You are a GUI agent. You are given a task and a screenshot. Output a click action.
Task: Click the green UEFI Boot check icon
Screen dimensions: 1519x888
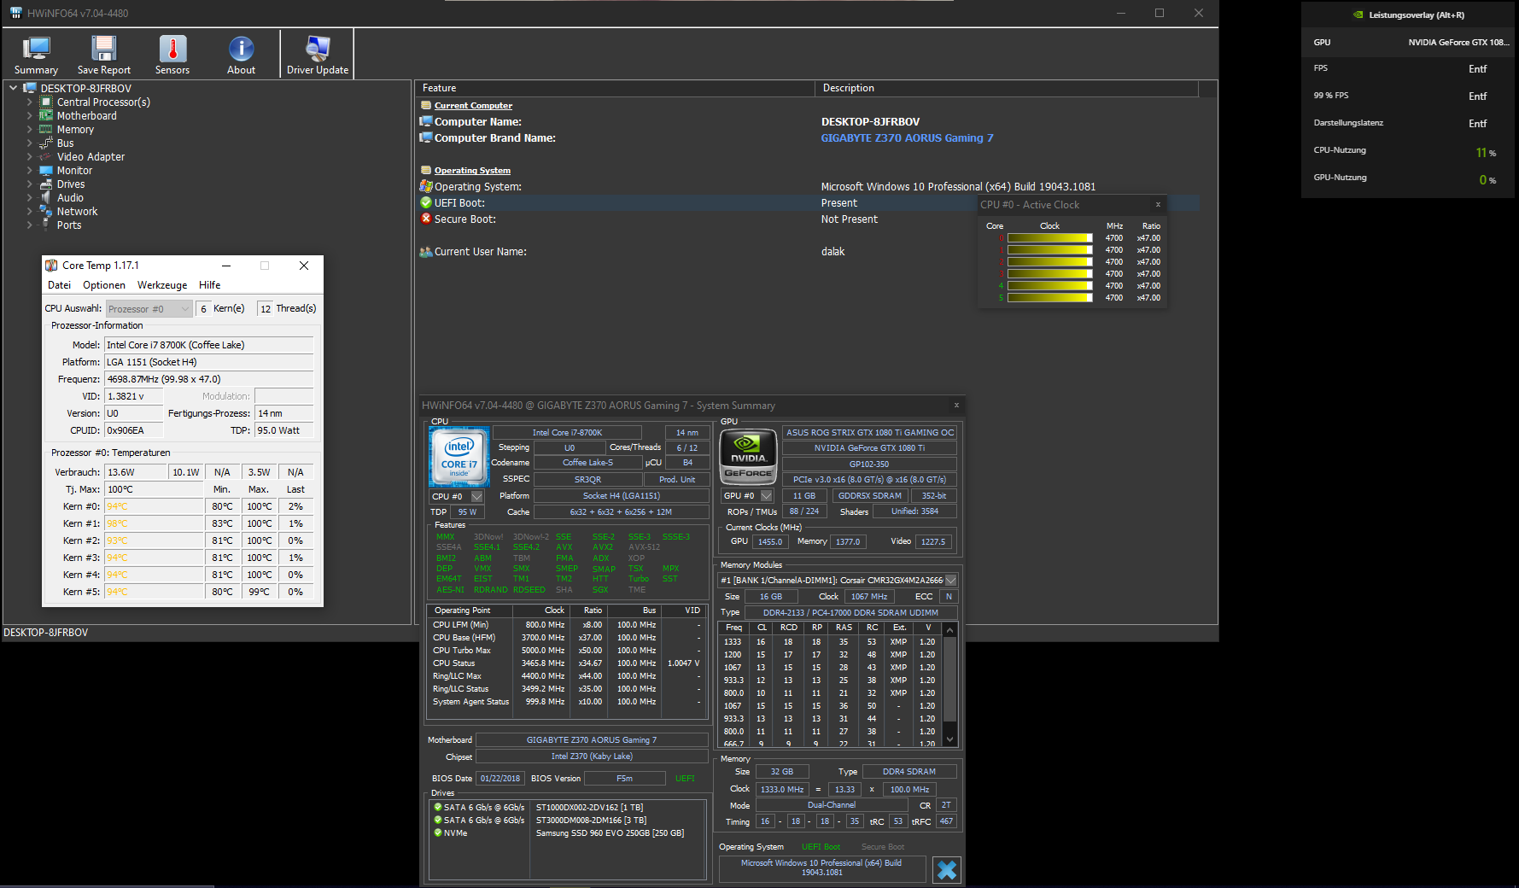tap(426, 203)
